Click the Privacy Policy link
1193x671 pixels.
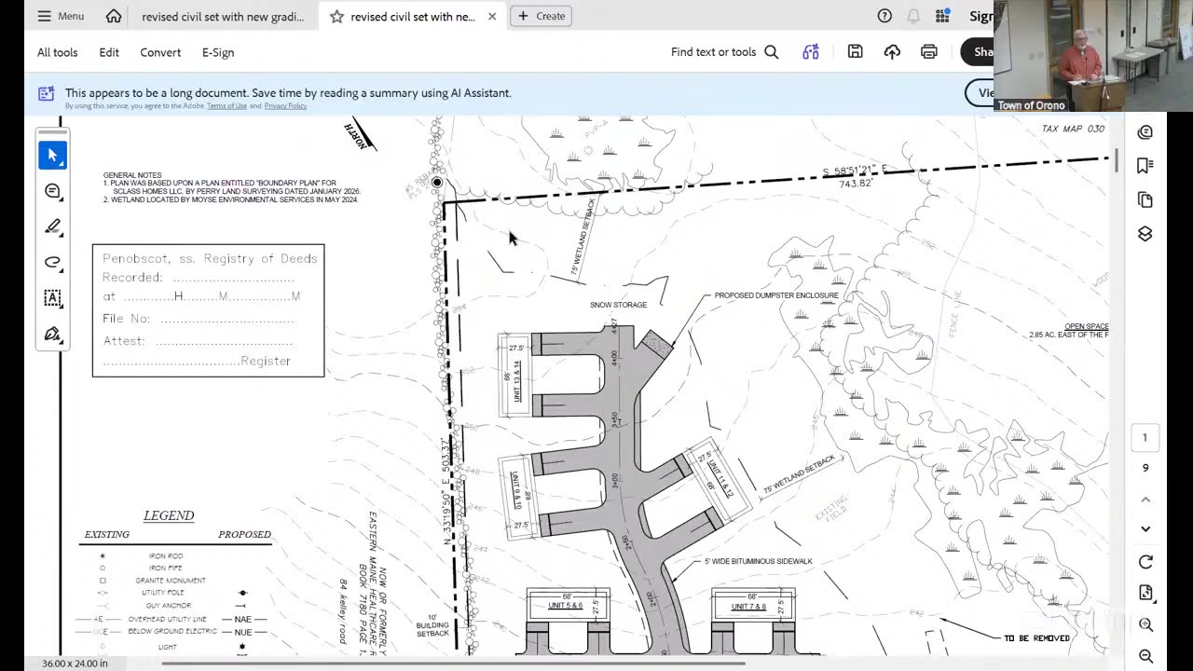pyautogui.click(x=285, y=106)
